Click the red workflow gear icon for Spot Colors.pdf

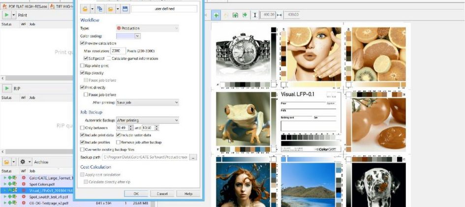(24, 184)
